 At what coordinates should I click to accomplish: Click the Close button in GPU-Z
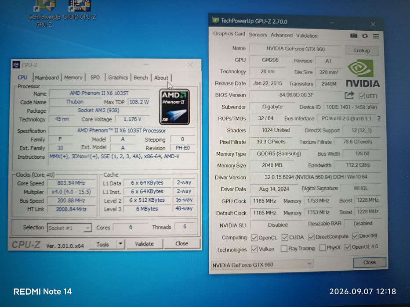pos(370,262)
